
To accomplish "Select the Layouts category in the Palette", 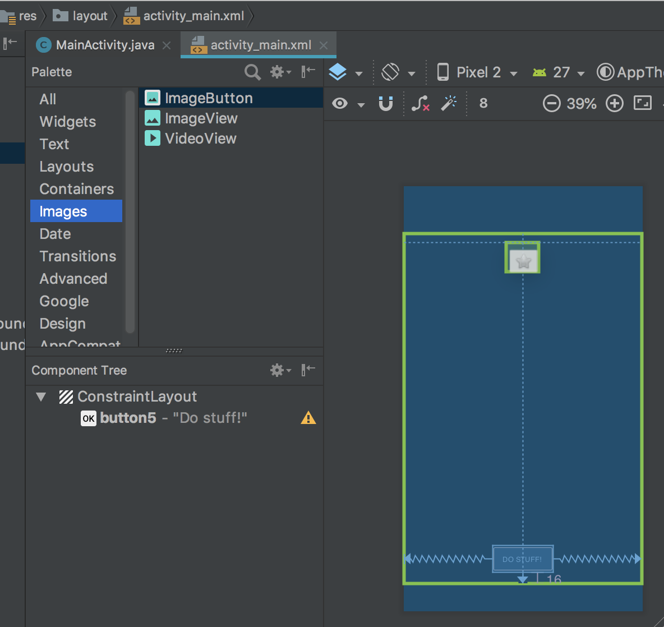I will point(66,166).
